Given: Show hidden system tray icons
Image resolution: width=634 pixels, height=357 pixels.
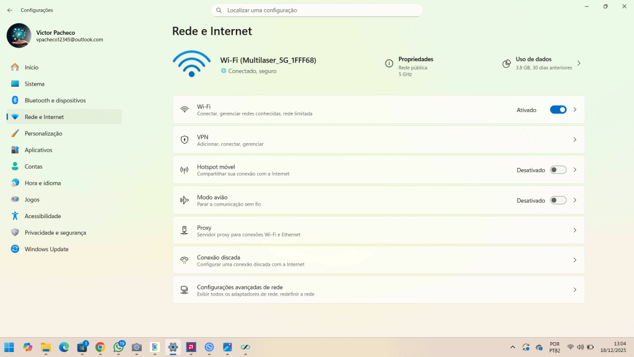Looking at the screenshot, I should tap(513, 346).
